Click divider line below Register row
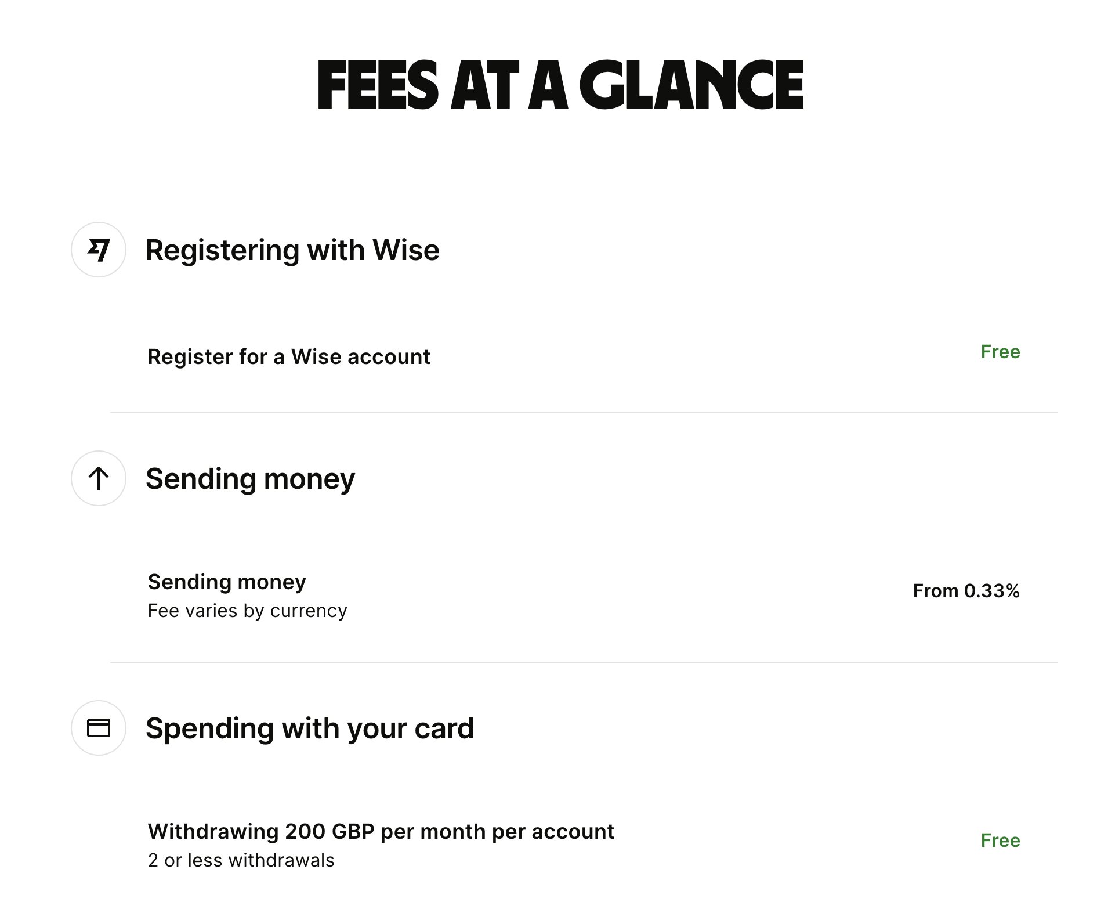 (x=584, y=413)
